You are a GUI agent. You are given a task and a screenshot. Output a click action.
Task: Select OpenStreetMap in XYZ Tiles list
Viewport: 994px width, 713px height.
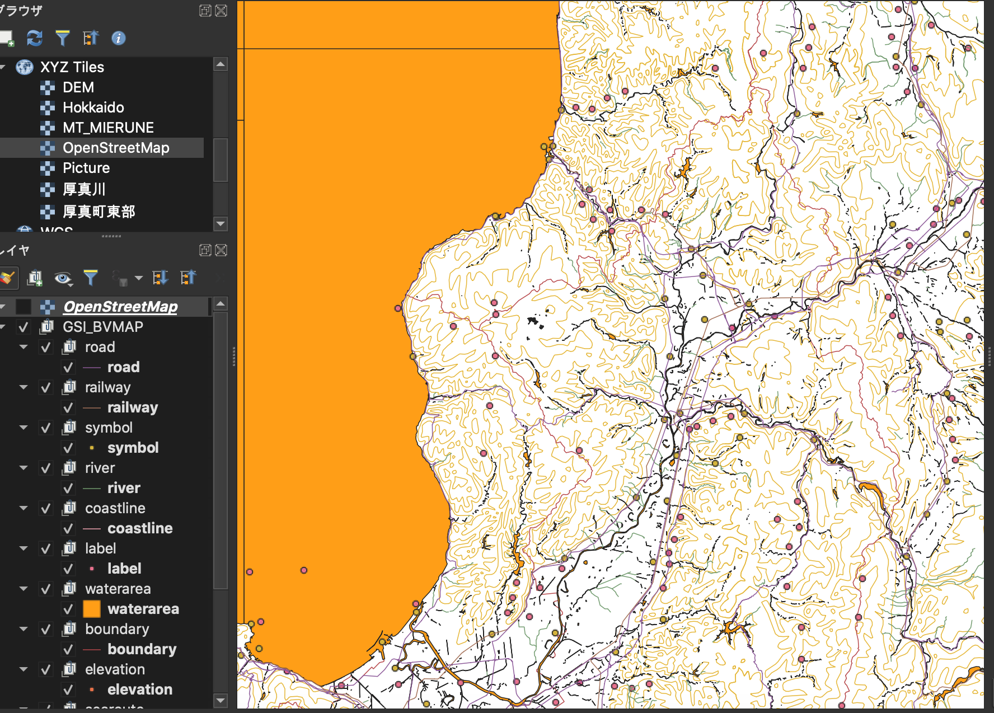point(116,148)
